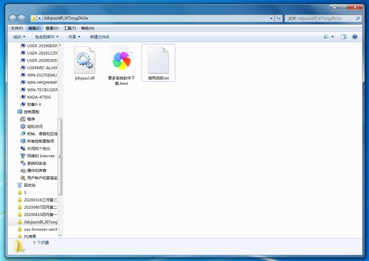Click the navigation pane scroll down arrow

[60, 235]
